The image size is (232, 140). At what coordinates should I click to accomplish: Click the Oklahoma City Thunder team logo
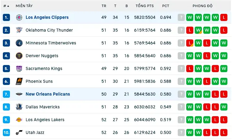(x=19, y=30)
